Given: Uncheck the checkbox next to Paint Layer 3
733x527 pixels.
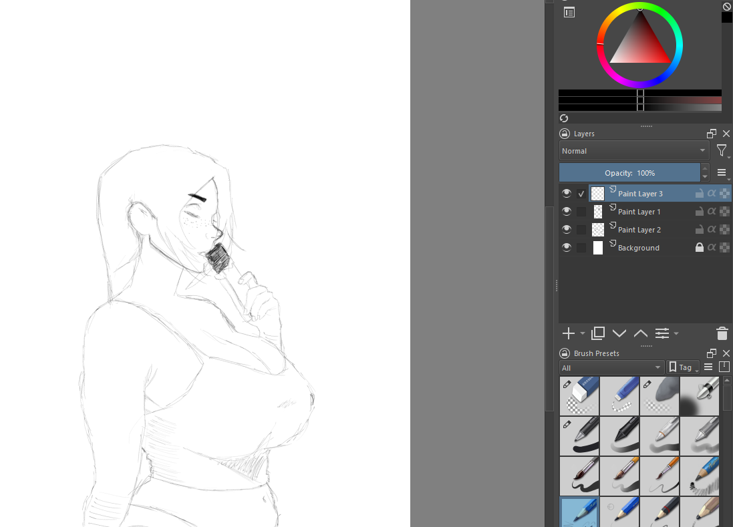Looking at the screenshot, I should point(581,194).
